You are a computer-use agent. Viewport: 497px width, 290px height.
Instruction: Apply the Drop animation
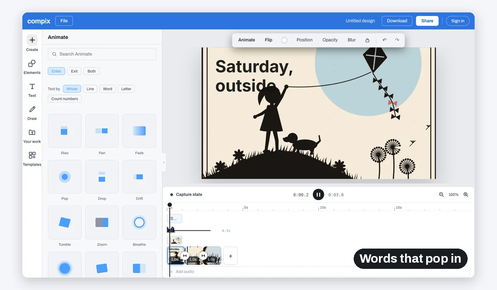(x=102, y=177)
